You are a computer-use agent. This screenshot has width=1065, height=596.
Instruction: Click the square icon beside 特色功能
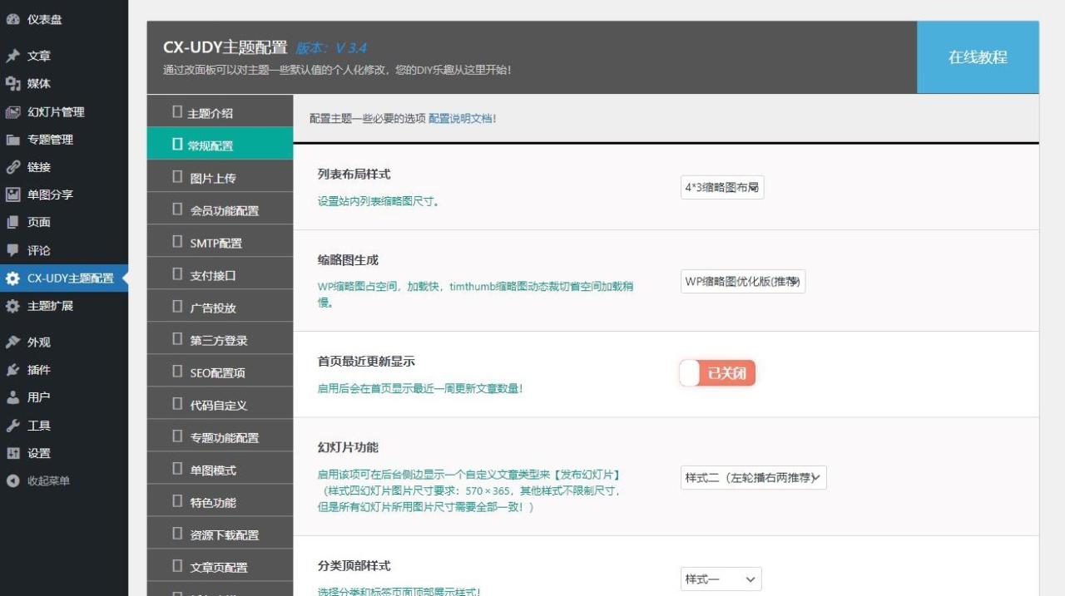176,501
